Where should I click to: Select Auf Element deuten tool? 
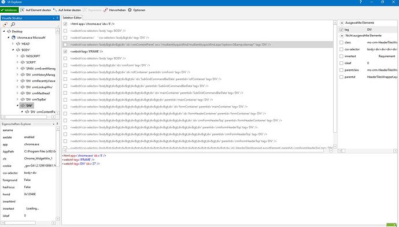point(36,10)
